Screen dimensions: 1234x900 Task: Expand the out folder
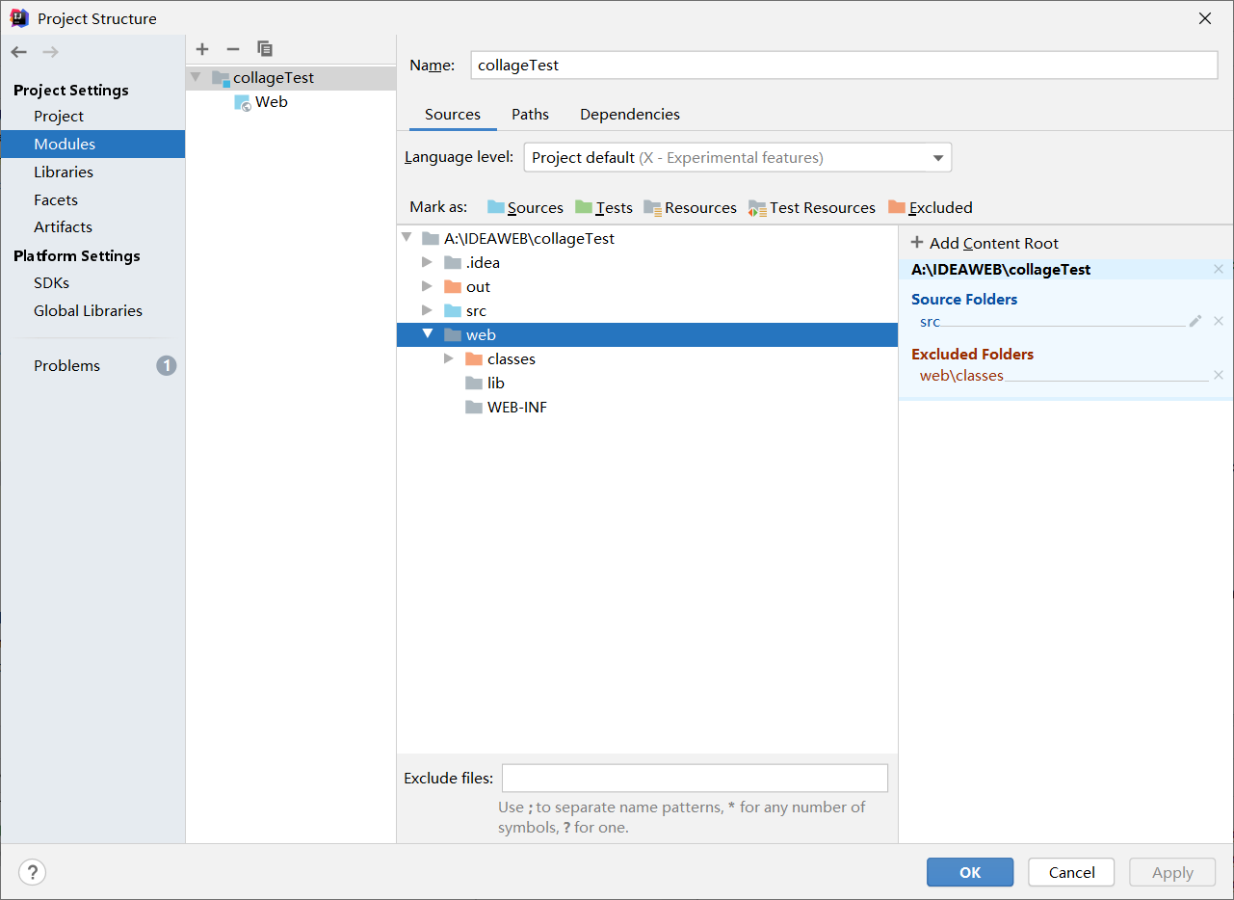[427, 286]
